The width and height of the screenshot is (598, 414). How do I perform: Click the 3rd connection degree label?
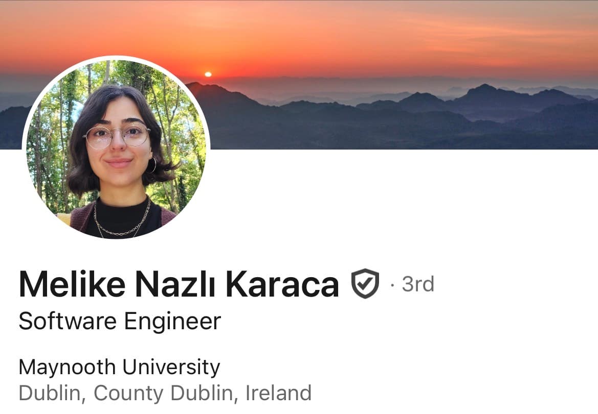[418, 284]
